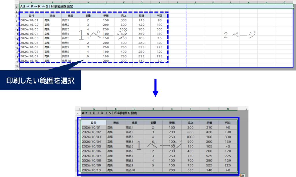Image resolution: width=296 pixels, height=177 pixels.
Task: Select column C header in the lower sheet
Action: (134, 109)
